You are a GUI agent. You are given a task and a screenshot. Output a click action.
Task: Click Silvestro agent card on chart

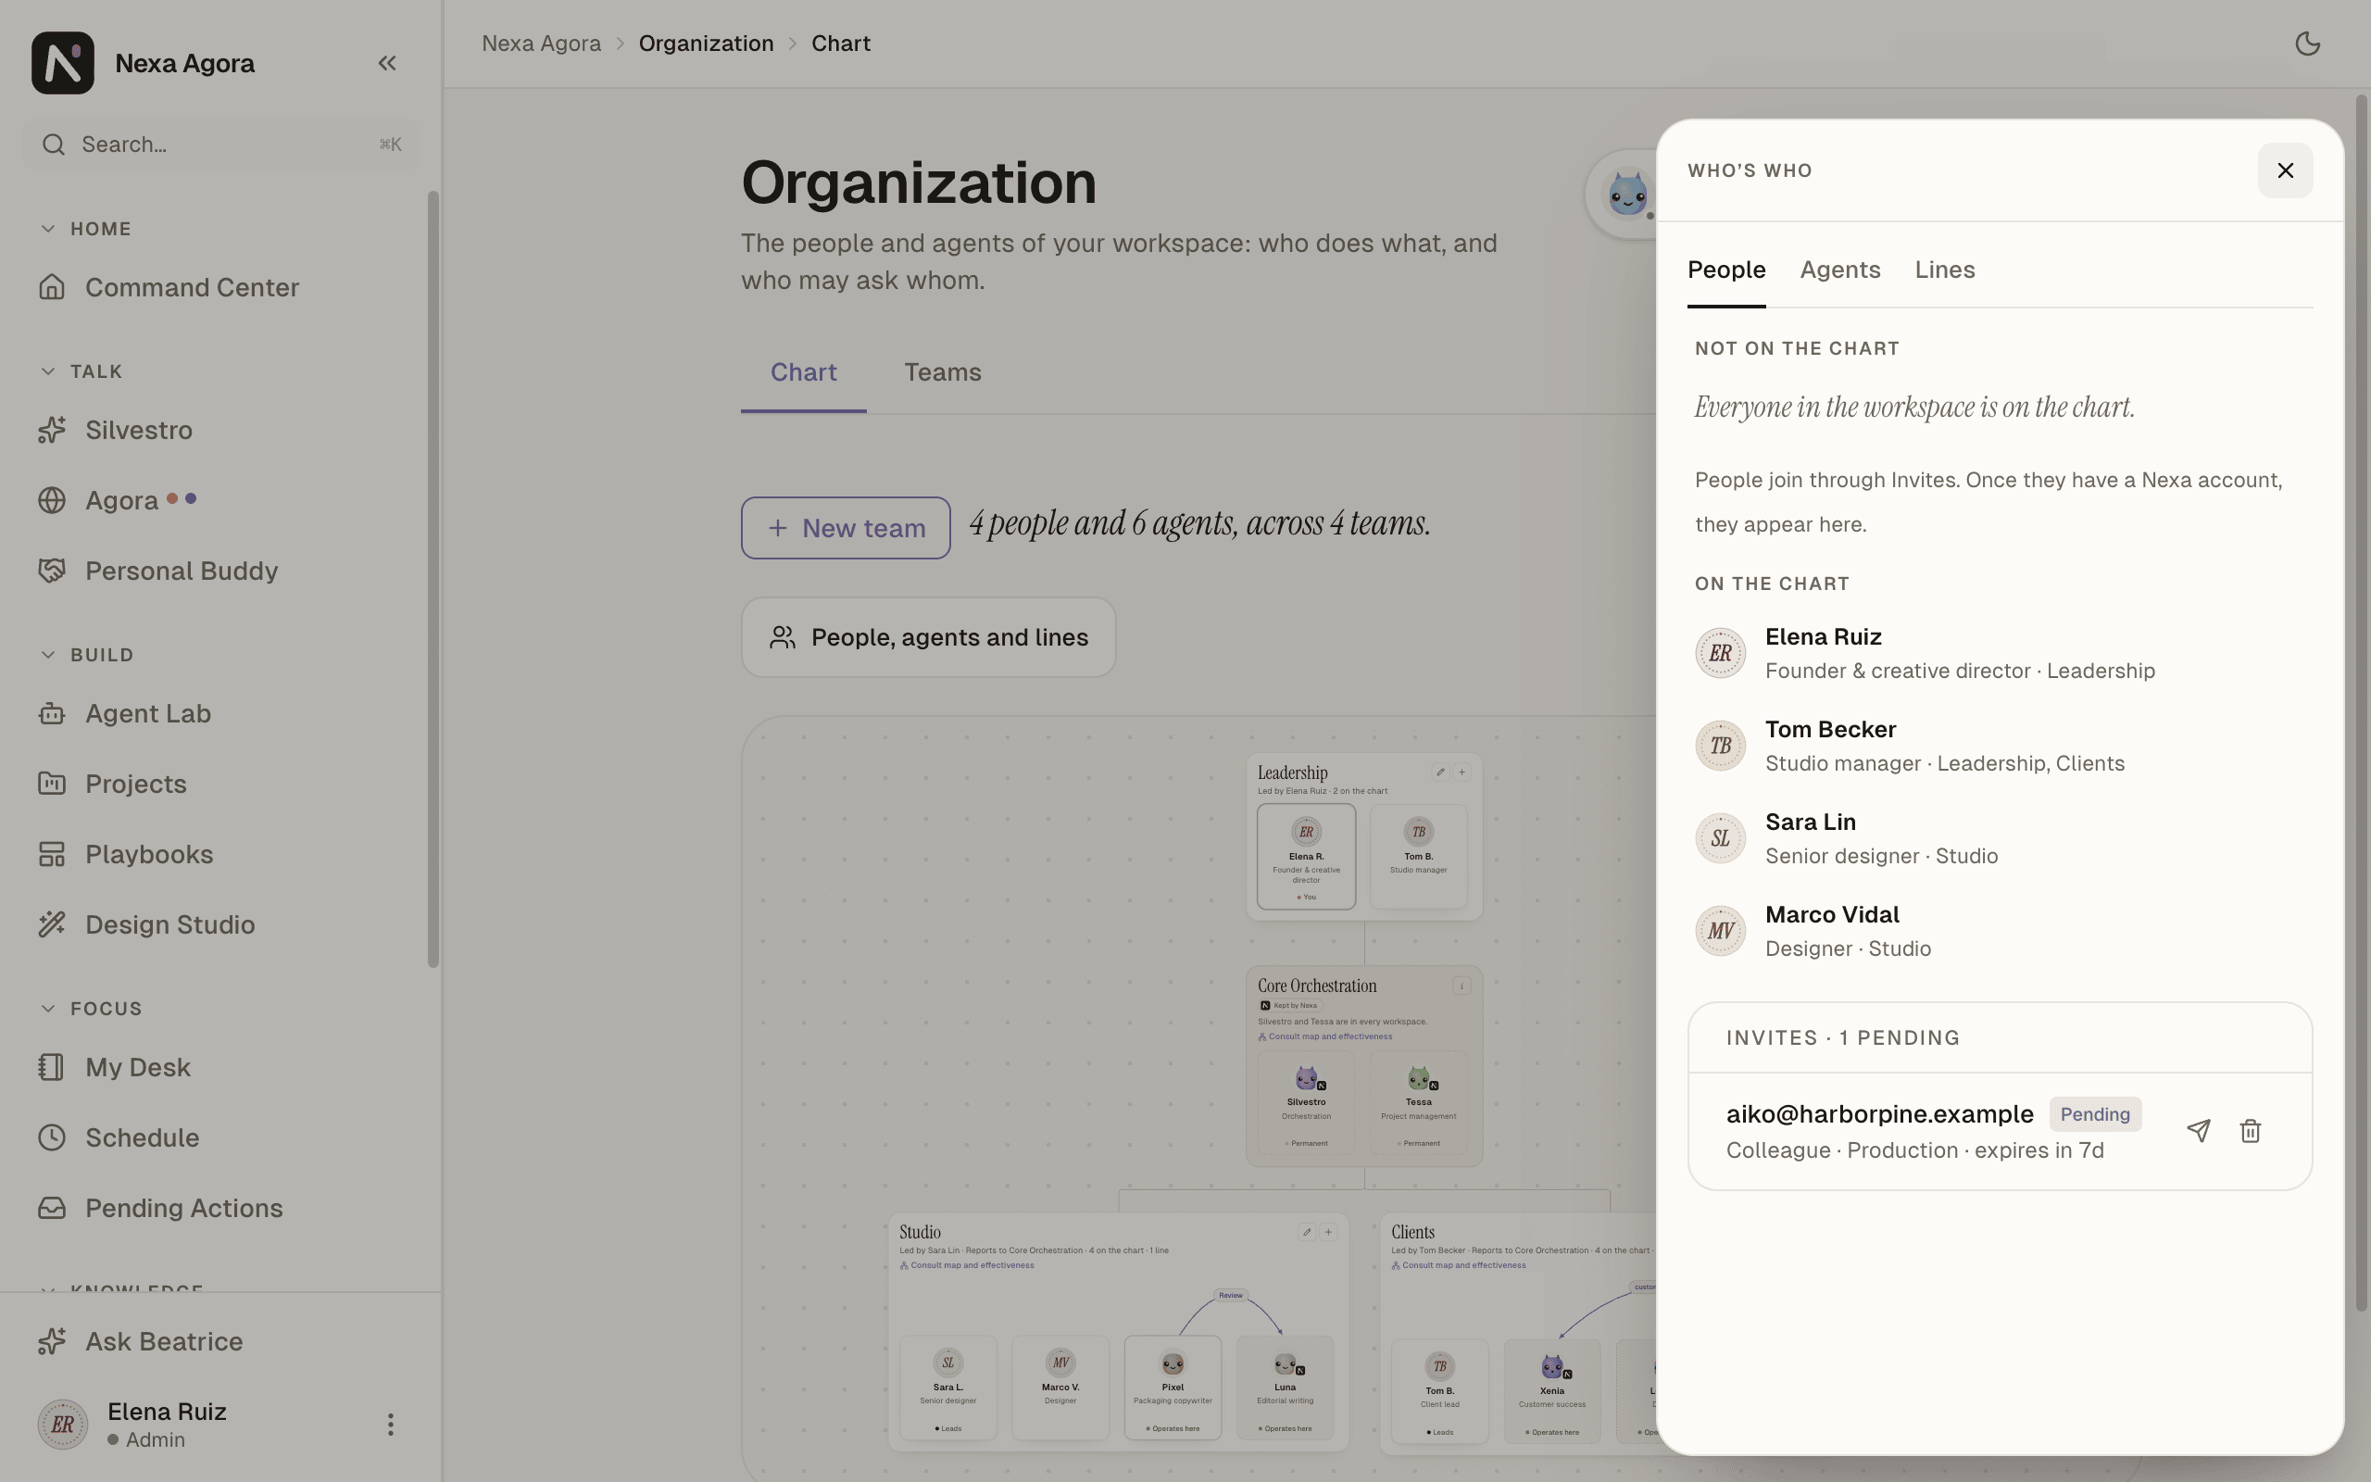point(1306,1104)
